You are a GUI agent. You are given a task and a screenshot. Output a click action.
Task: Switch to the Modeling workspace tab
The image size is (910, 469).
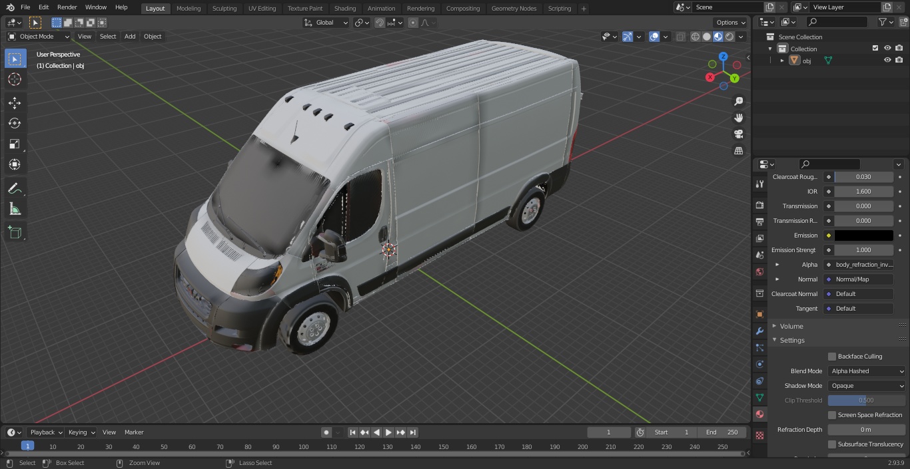189,9
